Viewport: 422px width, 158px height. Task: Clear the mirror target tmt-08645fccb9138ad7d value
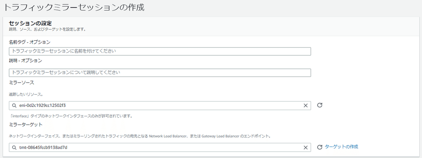tap(305, 148)
